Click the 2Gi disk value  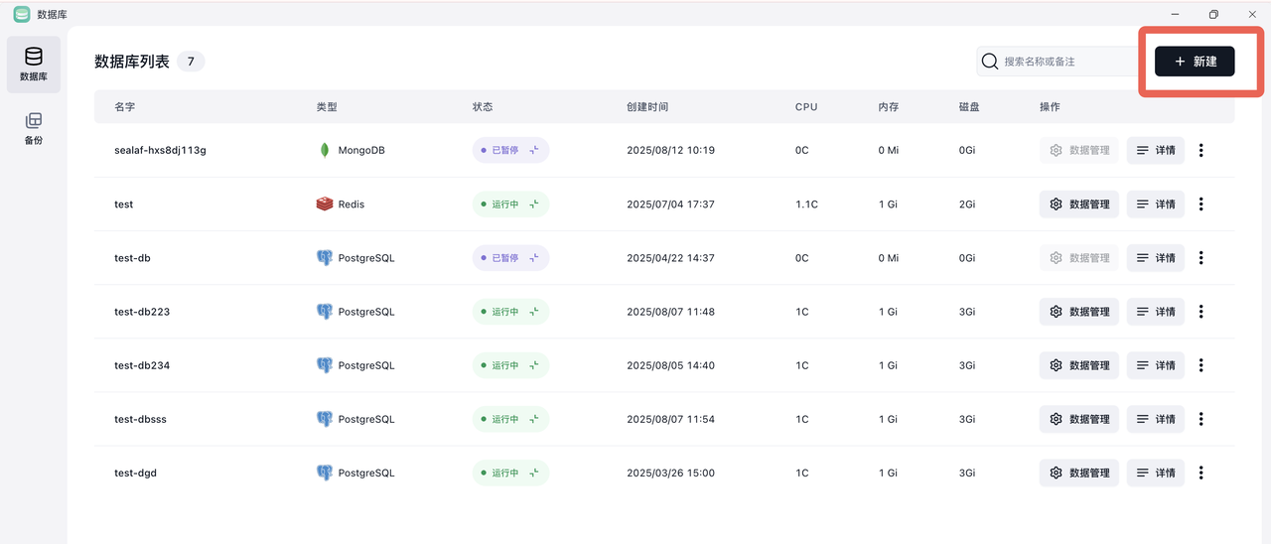click(x=967, y=204)
